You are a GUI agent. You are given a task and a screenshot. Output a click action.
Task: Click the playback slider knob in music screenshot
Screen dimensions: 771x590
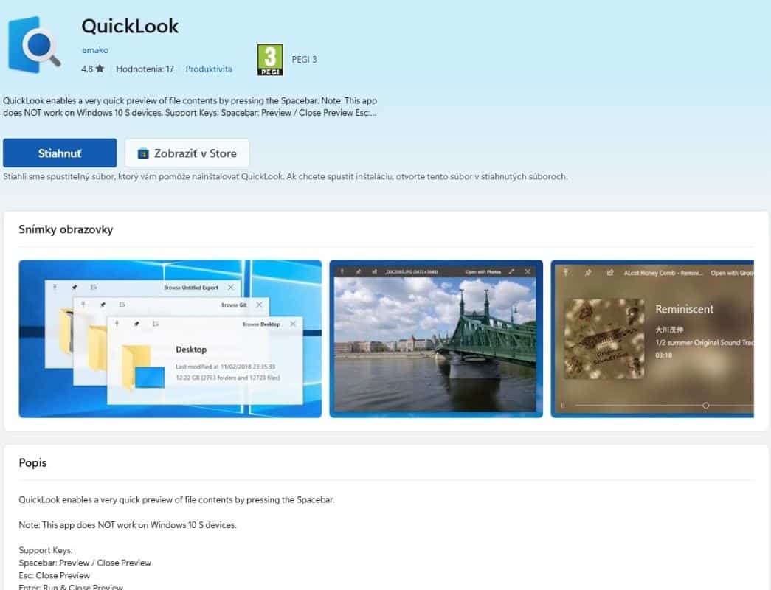coord(705,406)
